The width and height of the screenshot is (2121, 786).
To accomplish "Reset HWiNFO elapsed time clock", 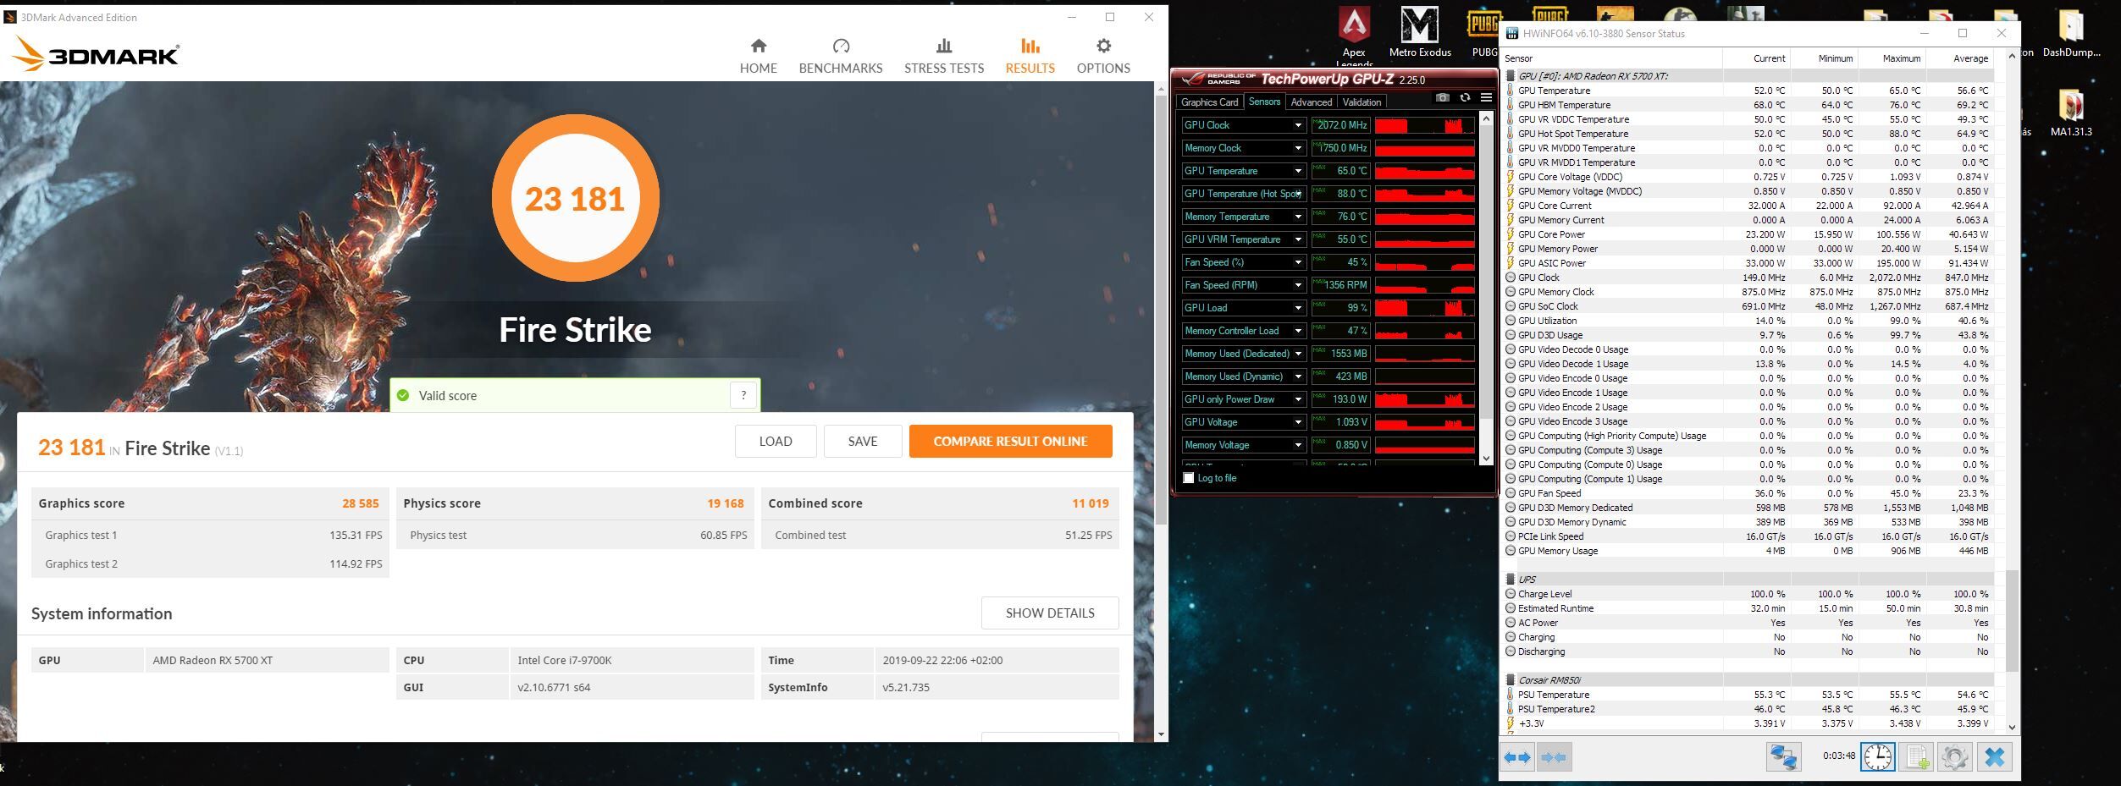I will point(1877,756).
